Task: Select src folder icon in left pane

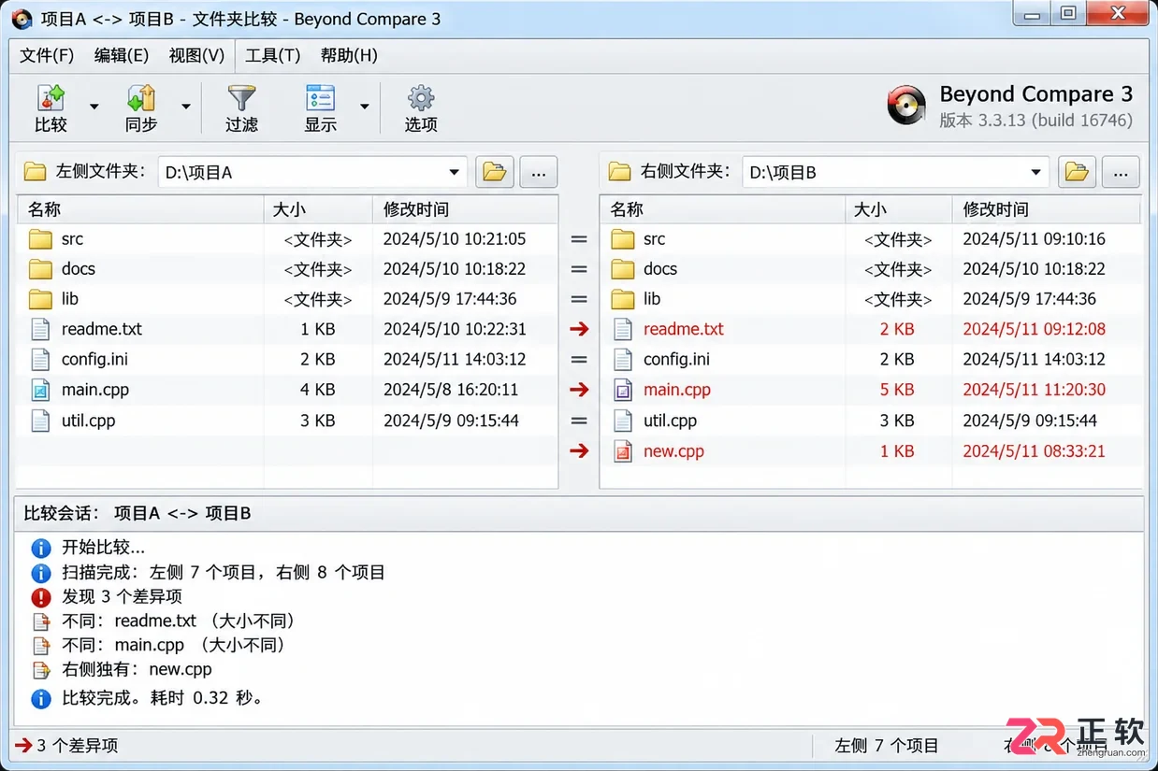Action: click(x=40, y=239)
